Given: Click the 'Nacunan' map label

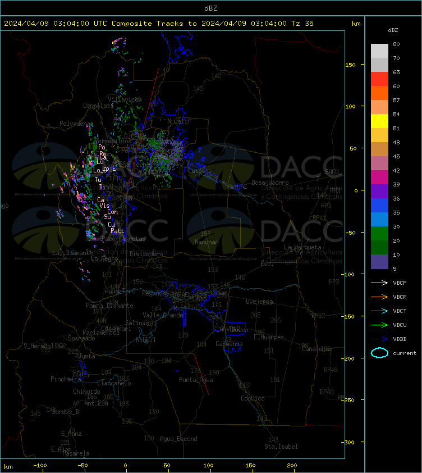Looking at the screenshot, I should [207, 242].
